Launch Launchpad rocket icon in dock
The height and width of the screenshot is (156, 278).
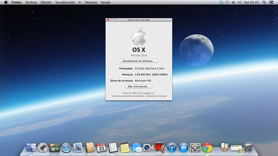43,147
